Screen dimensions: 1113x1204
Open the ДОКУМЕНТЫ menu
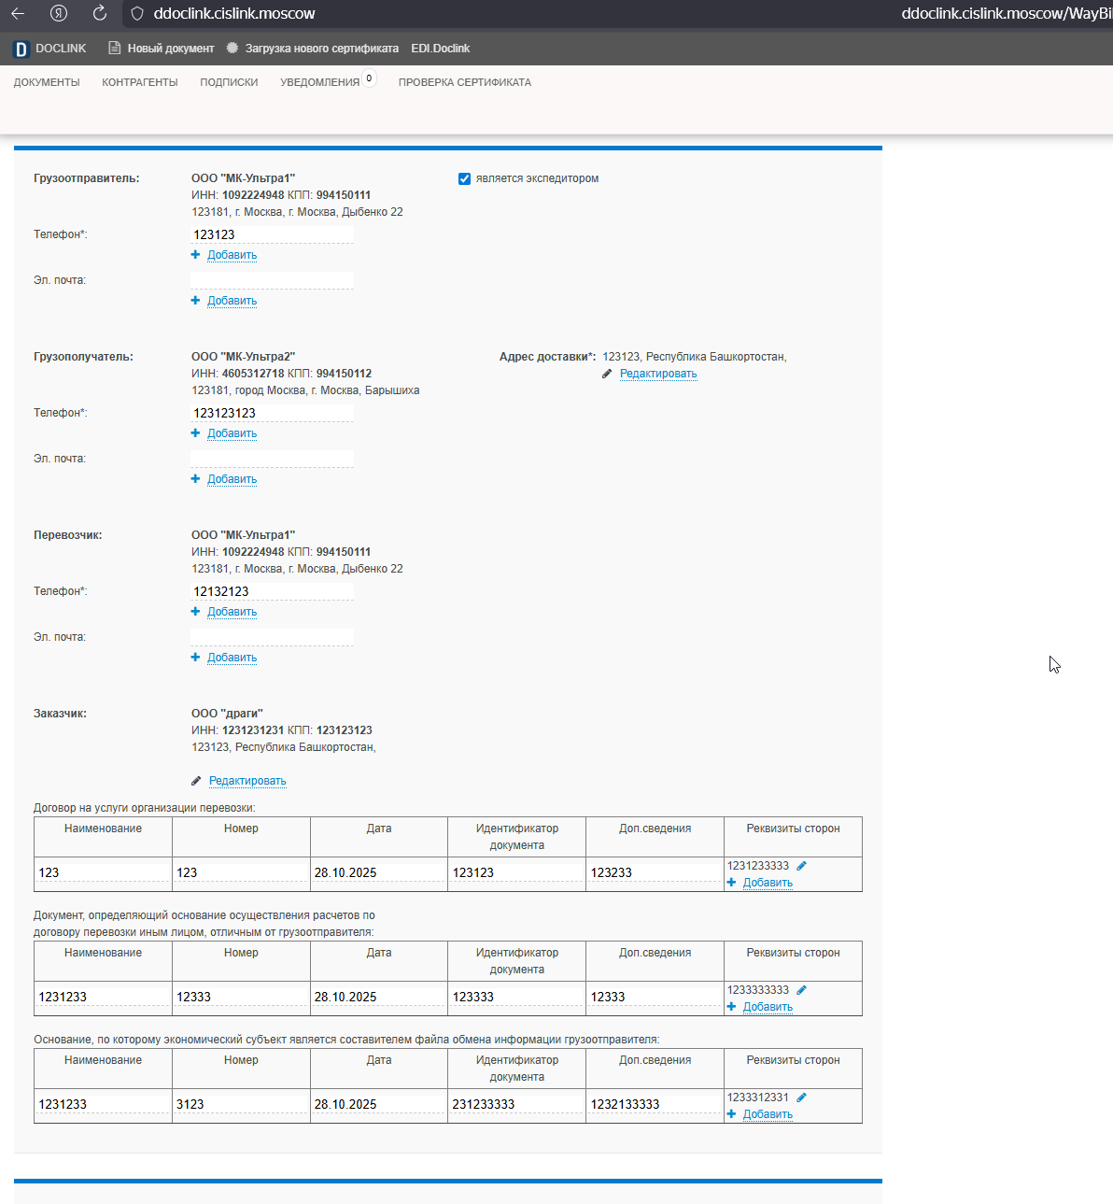[47, 82]
